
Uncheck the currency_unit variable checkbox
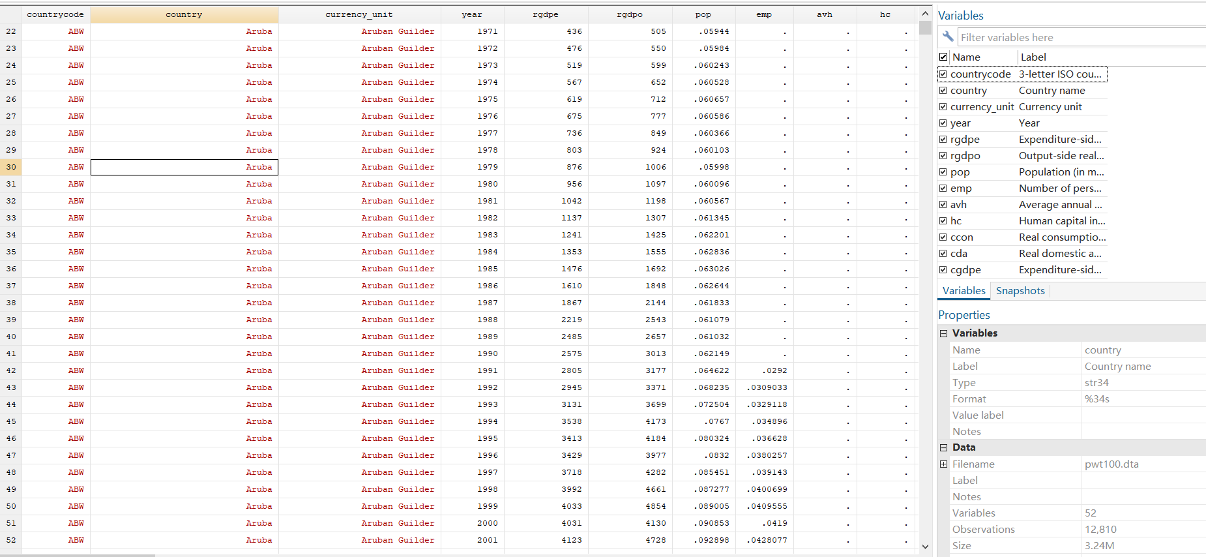(943, 106)
